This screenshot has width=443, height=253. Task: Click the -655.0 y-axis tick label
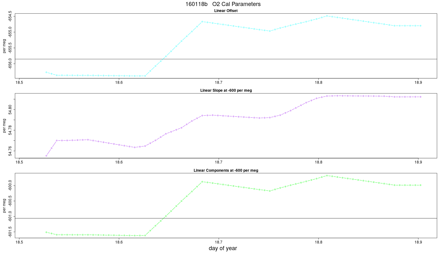click(x=10, y=33)
